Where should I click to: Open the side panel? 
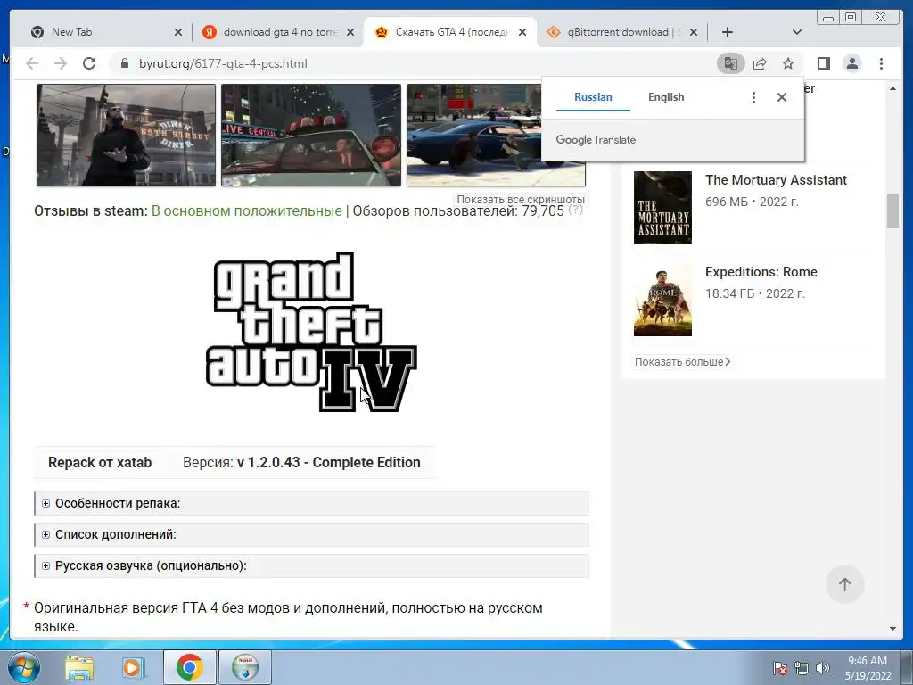point(823,63)
